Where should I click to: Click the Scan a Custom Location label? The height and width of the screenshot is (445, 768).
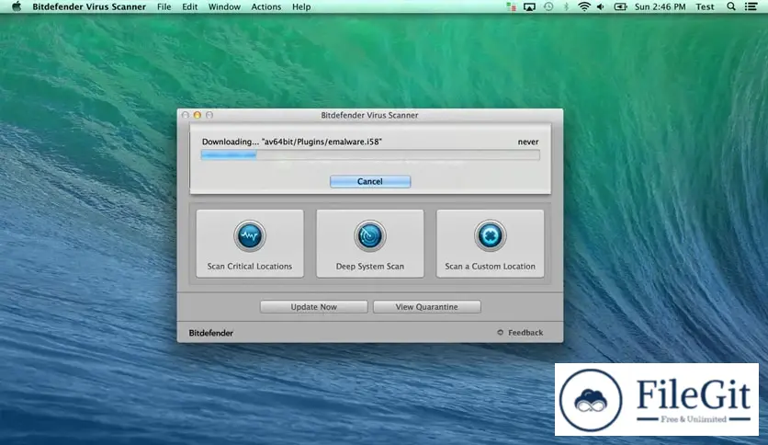click(490, 266)
